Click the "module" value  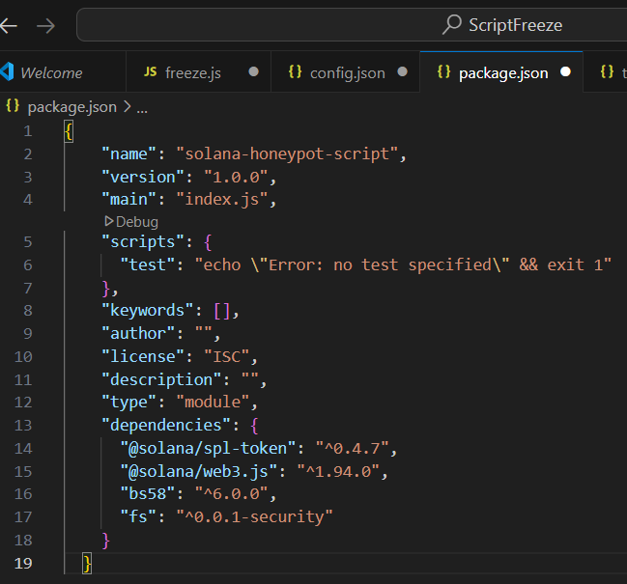click(x=213, y=403)
